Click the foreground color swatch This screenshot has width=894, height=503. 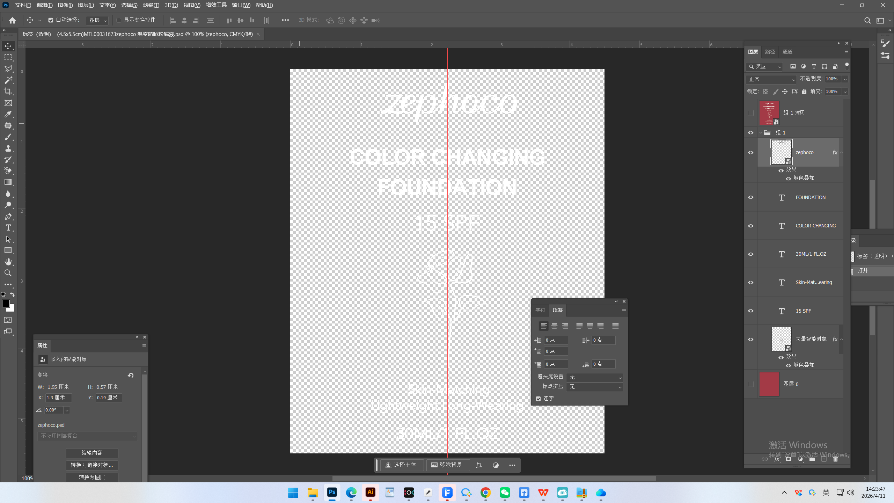coord(6,304)
